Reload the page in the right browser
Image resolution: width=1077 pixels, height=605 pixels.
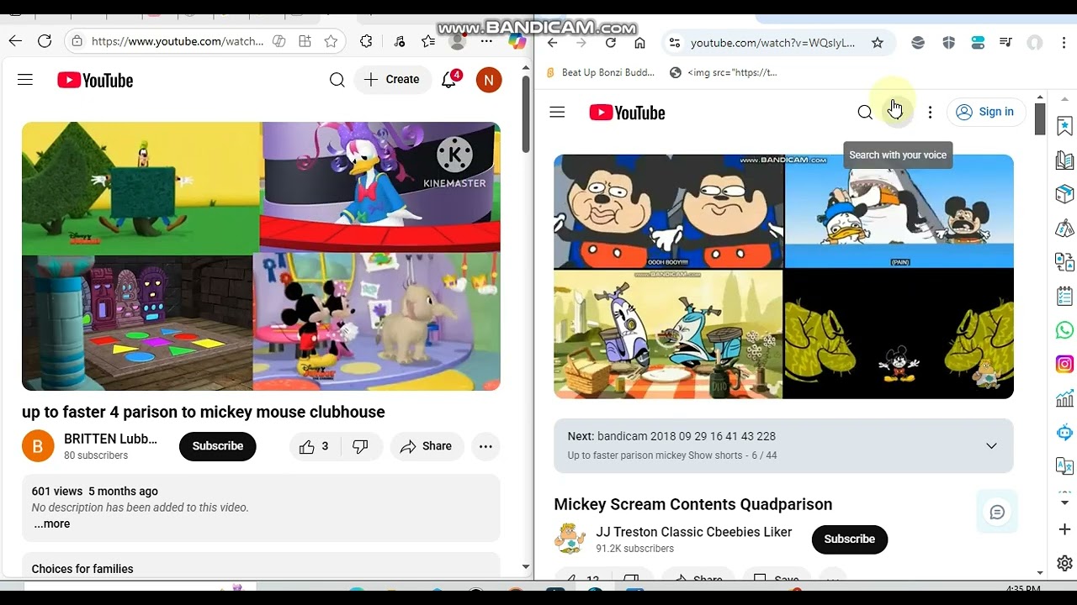[x=611, y=43]
